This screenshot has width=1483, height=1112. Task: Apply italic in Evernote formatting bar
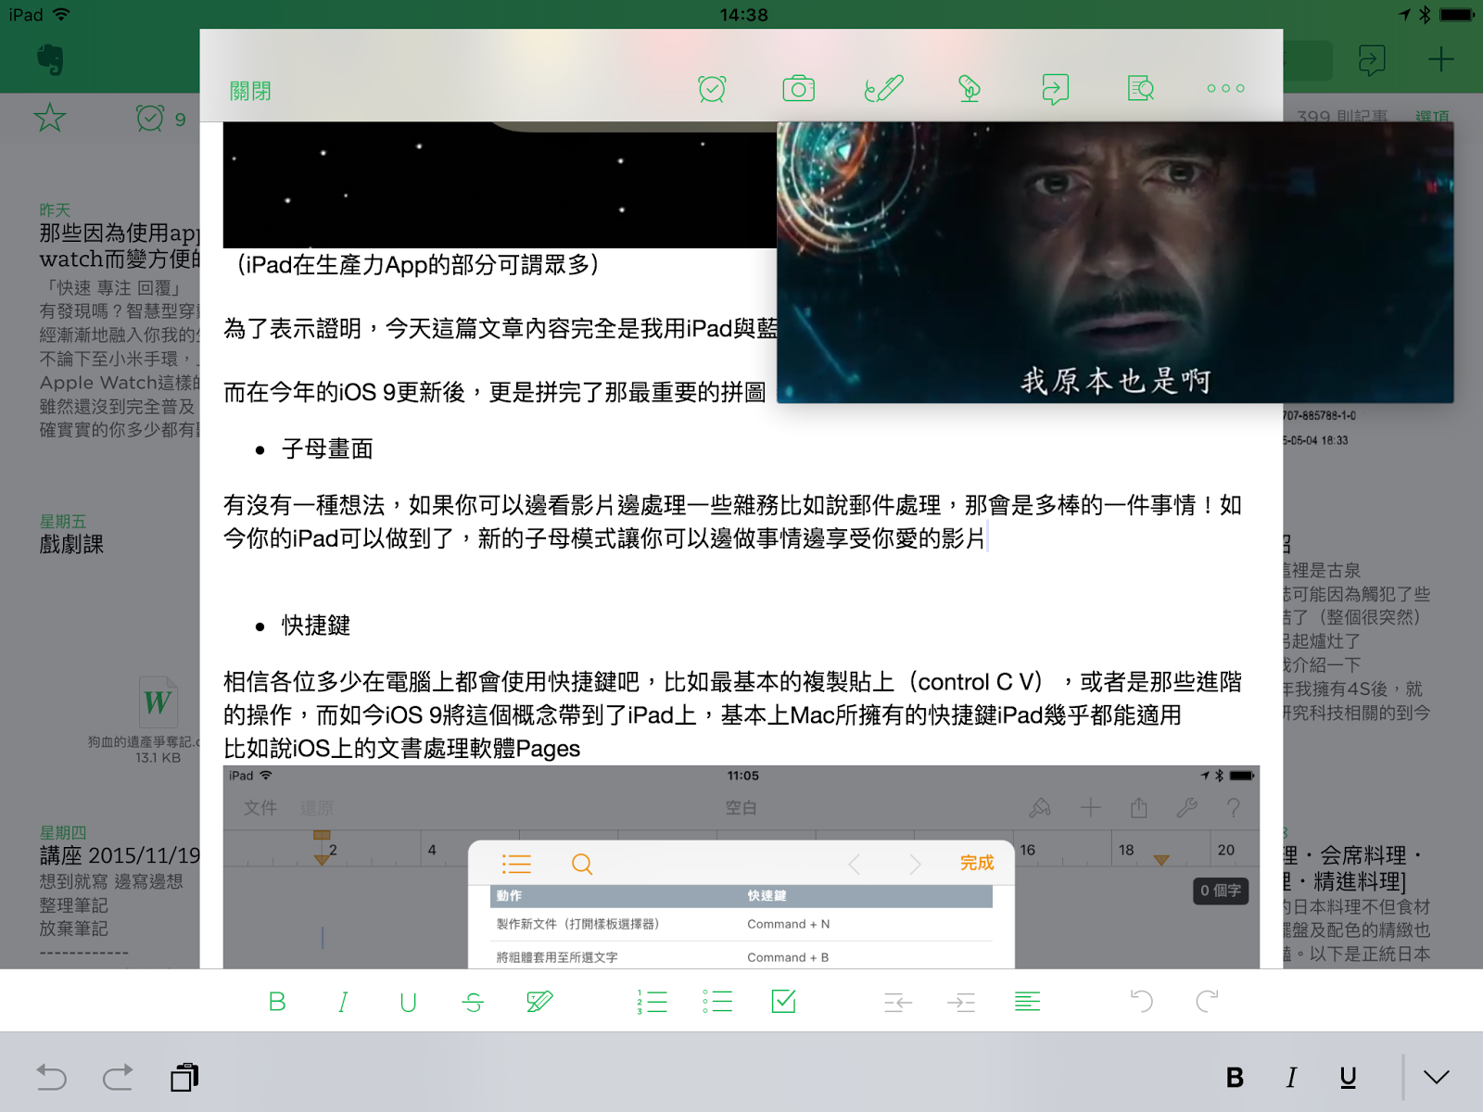343,1002
